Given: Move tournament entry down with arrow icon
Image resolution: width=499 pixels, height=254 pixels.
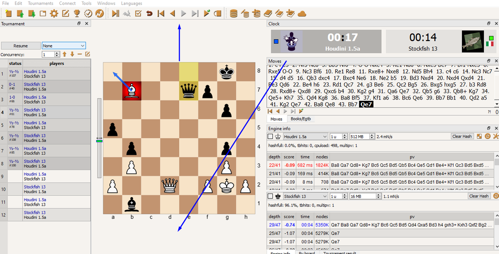Looking at the screenshot, I should [x=72, y=54].
